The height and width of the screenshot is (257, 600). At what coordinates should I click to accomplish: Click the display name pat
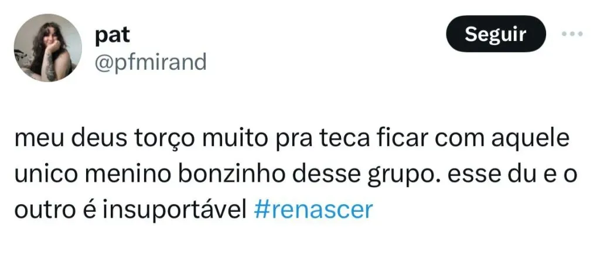(x=112, y=35)
